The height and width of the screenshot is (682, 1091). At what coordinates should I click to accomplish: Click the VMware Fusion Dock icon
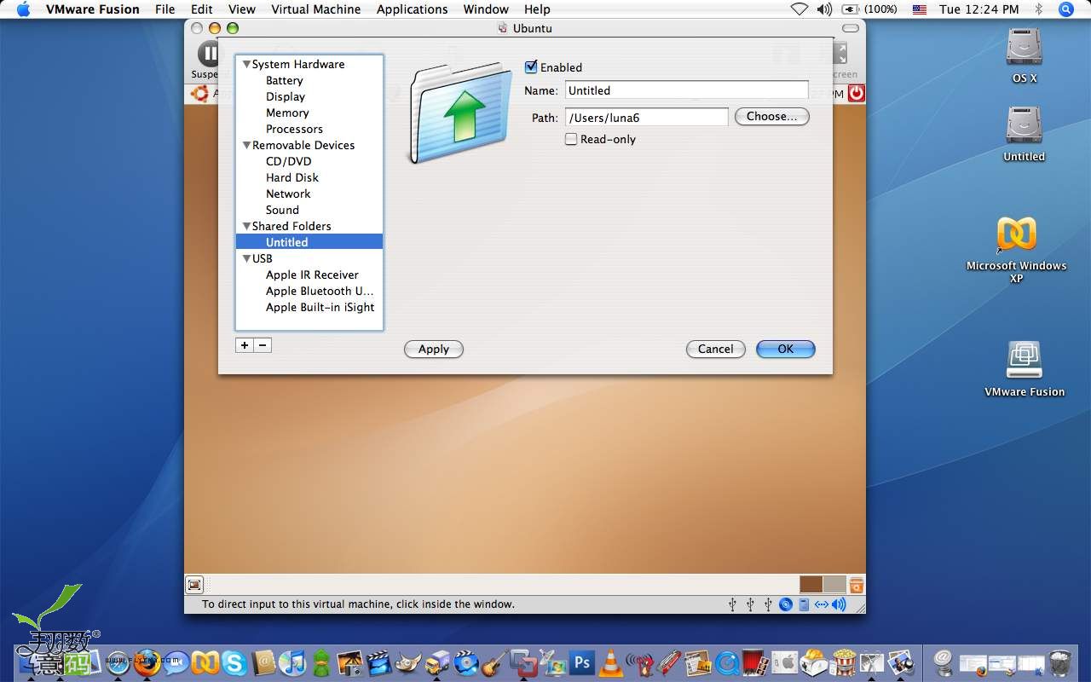523,662
